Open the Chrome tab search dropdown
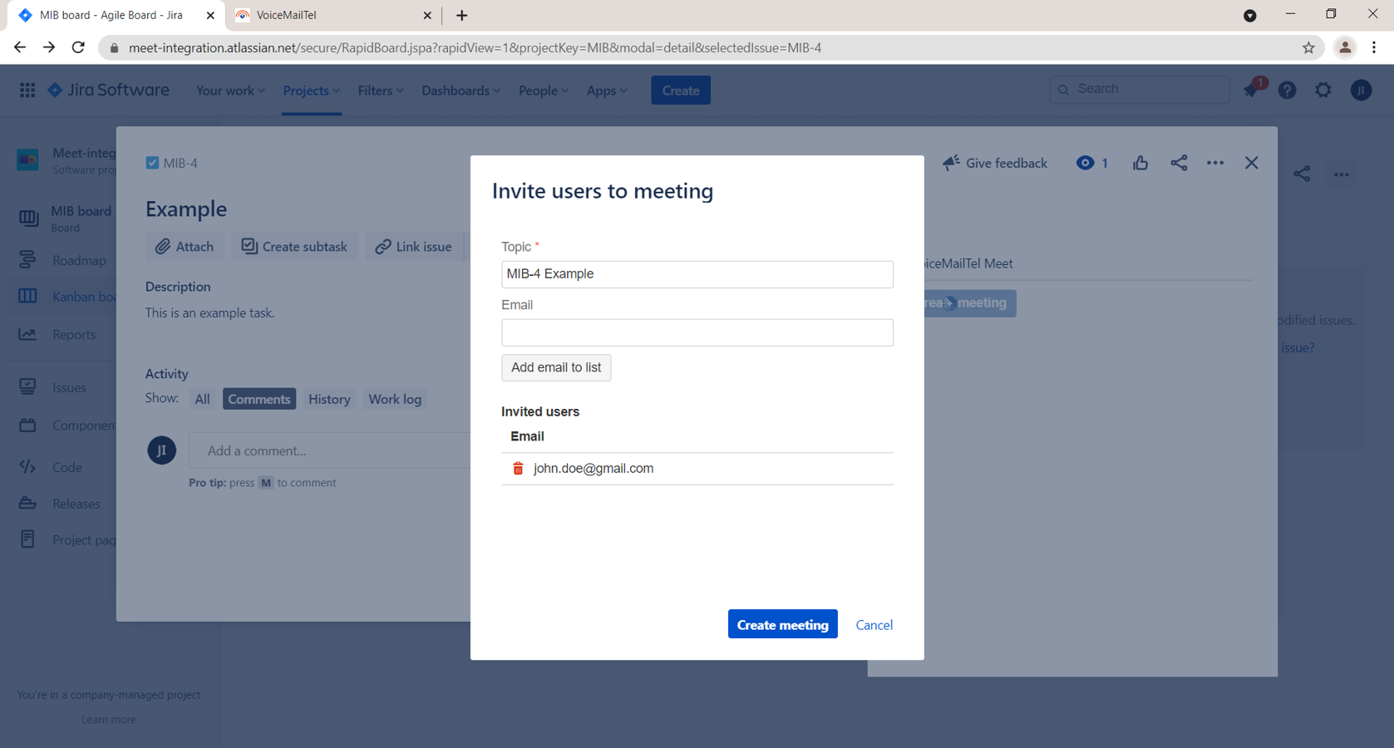 (1249, 16)
